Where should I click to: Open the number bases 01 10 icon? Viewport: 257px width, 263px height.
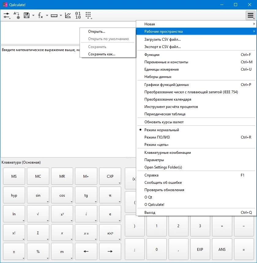tap(78, 15)
